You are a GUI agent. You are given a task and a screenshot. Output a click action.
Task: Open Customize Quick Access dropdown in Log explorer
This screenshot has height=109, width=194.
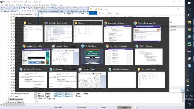(102, 9)
